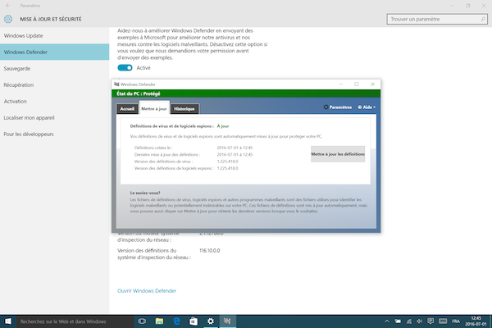Open the Windows Start menu
Screen dimensions: 492x328
pos(8,321)
